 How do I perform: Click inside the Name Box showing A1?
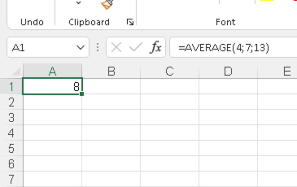pyautogui.click(x=41, y=47)
